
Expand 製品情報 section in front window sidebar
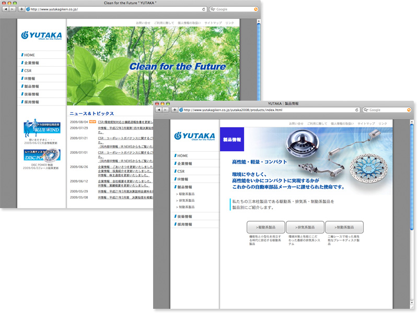[184, 187]
